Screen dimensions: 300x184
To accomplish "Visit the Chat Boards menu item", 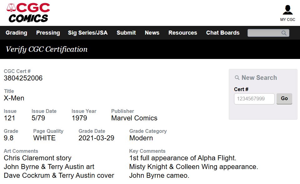I will pos(222,33).
